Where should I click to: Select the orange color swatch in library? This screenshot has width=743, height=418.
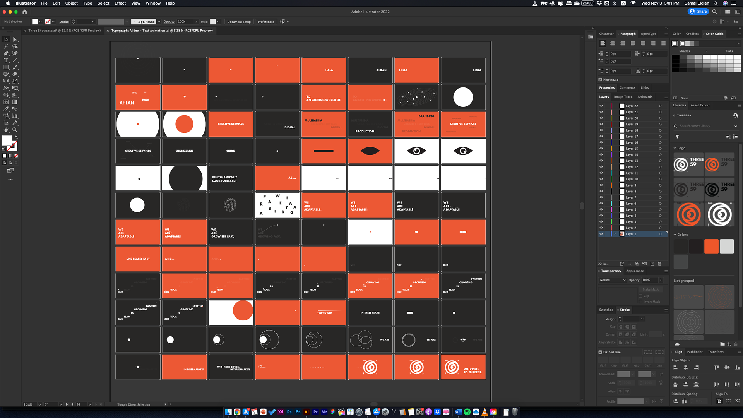tap(711, 247)
